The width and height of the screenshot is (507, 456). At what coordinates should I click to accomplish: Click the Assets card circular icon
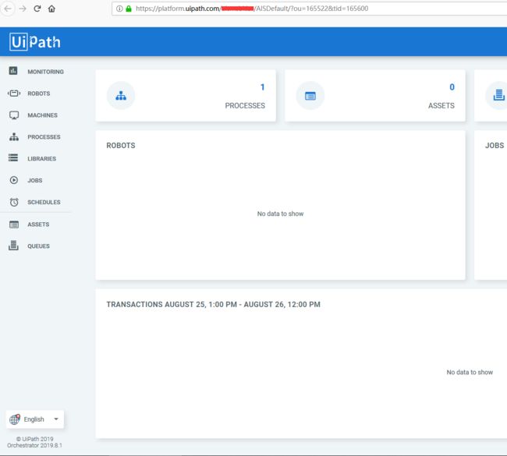[x=310, y=96]
